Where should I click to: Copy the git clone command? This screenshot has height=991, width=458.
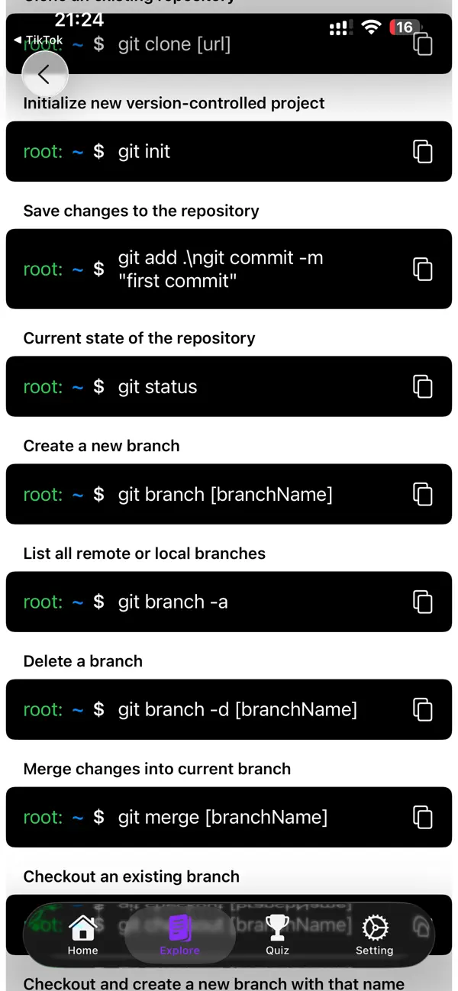coord(422,46)
